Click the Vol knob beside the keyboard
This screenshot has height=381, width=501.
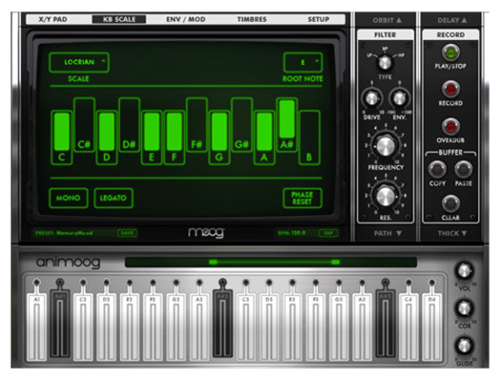(x=464, y=271)
